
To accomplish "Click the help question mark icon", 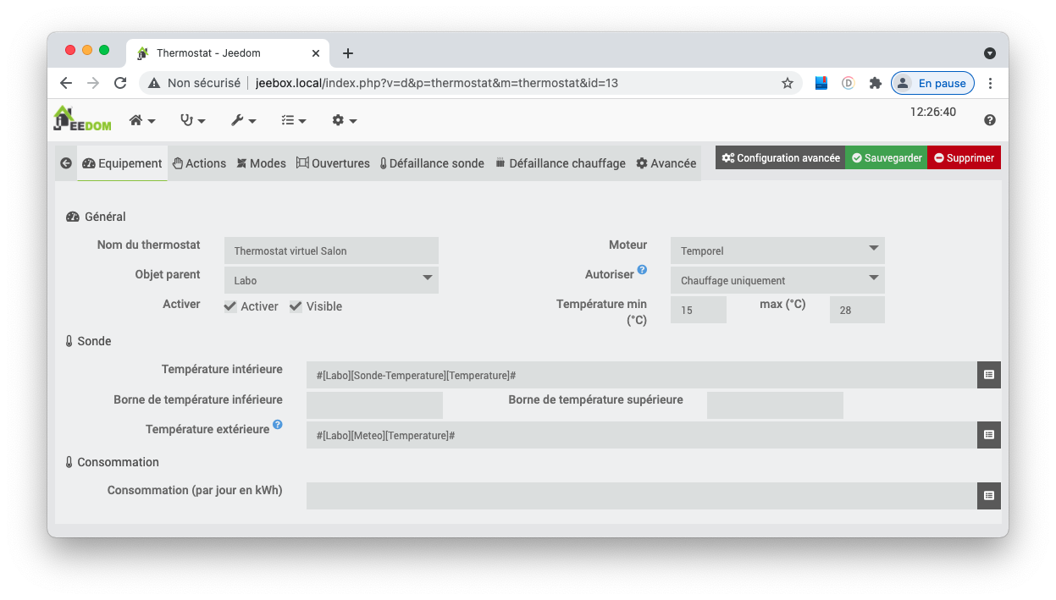I will click(x=989, y=120).
